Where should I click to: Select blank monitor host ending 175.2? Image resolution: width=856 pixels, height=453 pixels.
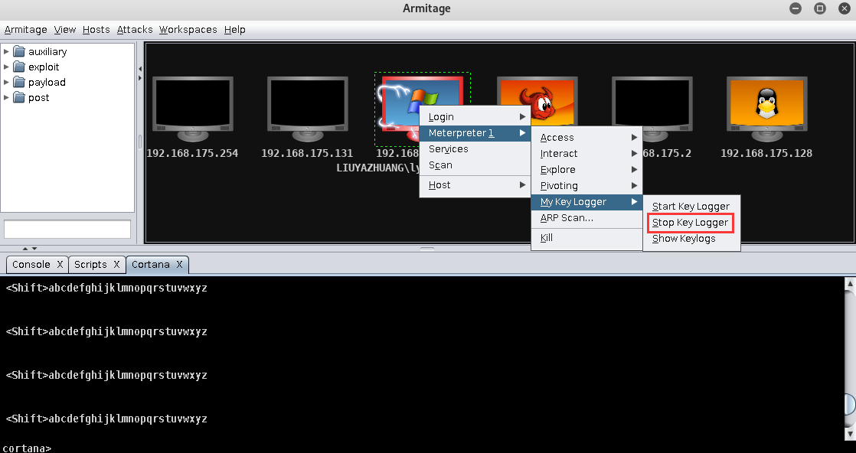click(652, 108)
